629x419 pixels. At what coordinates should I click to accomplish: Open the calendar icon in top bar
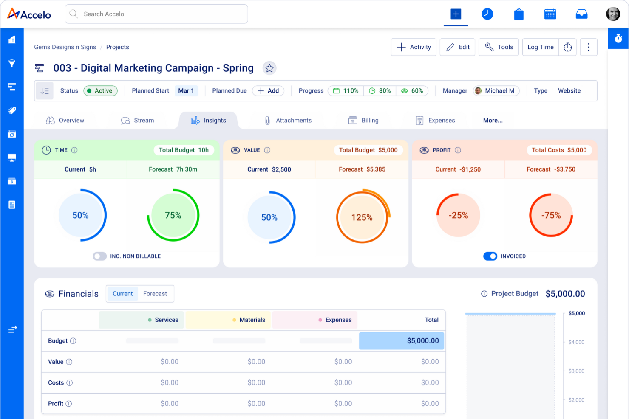pyautogui.click(x=550, y=14)
